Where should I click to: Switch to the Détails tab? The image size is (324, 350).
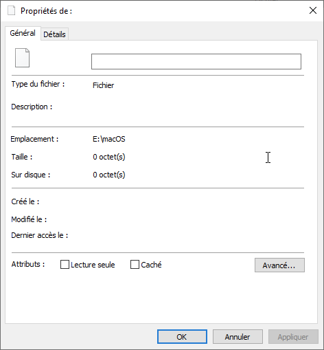point(54,34)
